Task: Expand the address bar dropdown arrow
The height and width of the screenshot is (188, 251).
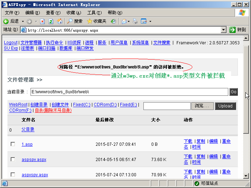Action: pyautogui.click(x=223, y=30)
